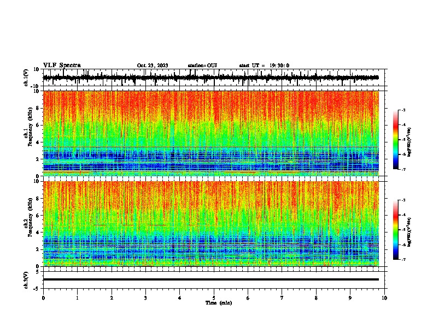
Task: Click the 3 minute tick label
Action: pyautogui.click(x=145, y=298)
